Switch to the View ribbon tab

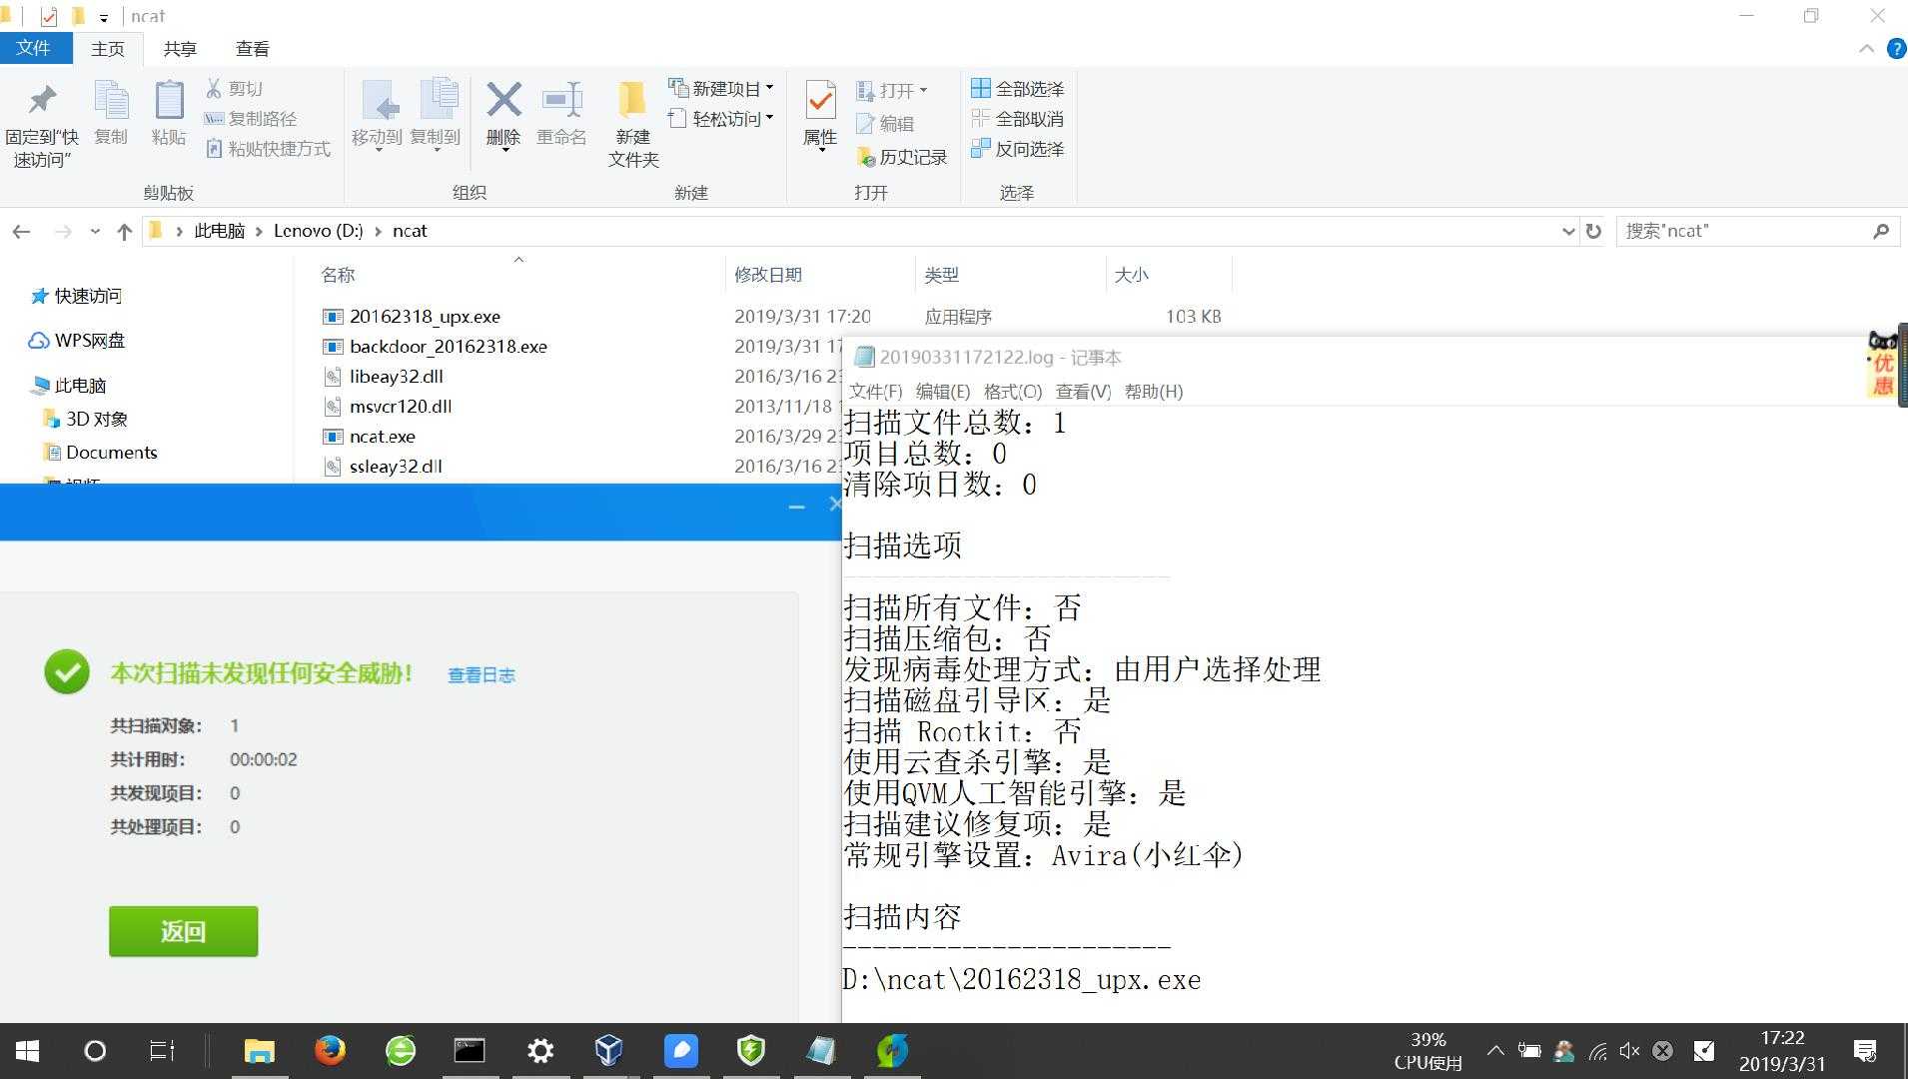click(x=253, y=49)
